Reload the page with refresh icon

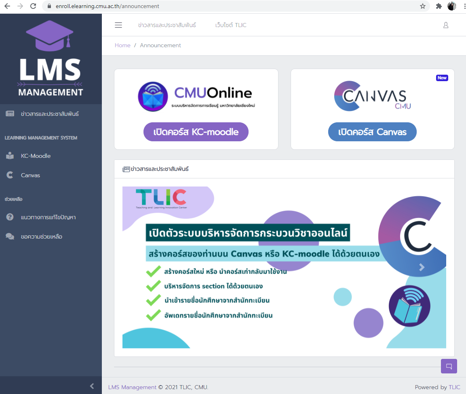pyautogui.click(x=33, y=6)
